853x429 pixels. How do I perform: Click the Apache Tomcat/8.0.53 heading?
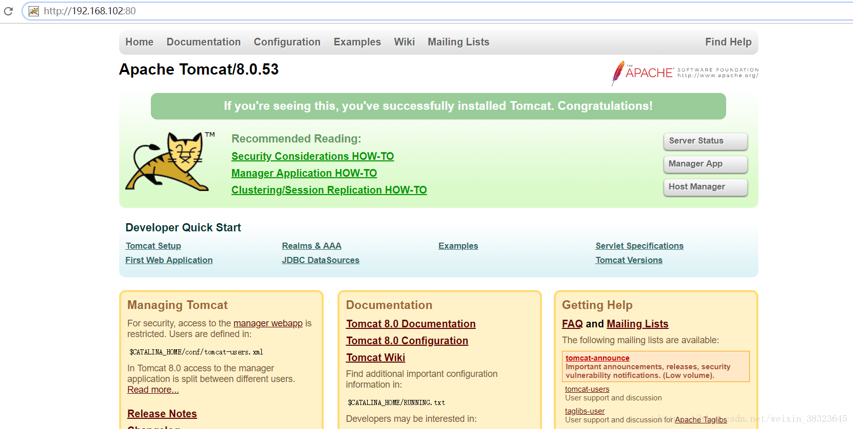point(199,69)
